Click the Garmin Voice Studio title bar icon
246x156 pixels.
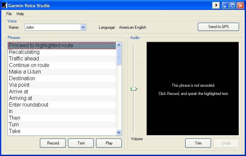(x=4, y=5)
